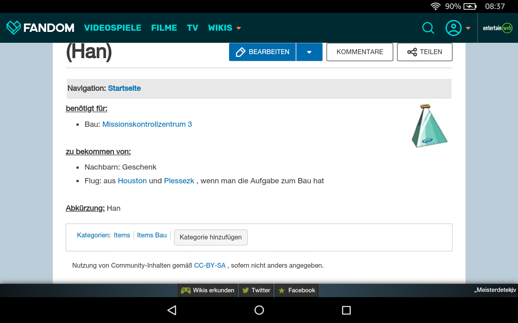Tap the Android back navigation triangle
This screenshot has height=323, width=518.
pos(172,310)
